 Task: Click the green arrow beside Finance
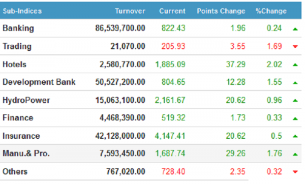point(295,118)
